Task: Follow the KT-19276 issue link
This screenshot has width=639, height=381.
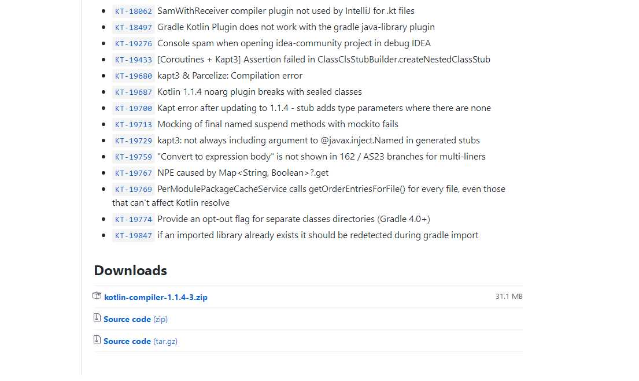Action: click(133, 43)
